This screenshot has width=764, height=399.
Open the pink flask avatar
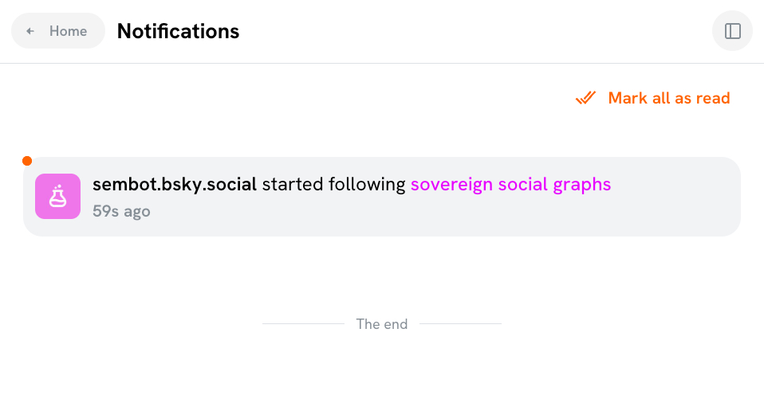coord(57,196)
